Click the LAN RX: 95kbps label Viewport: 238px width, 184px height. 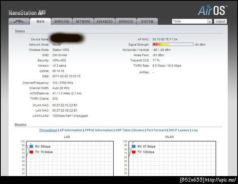[43, 147]
